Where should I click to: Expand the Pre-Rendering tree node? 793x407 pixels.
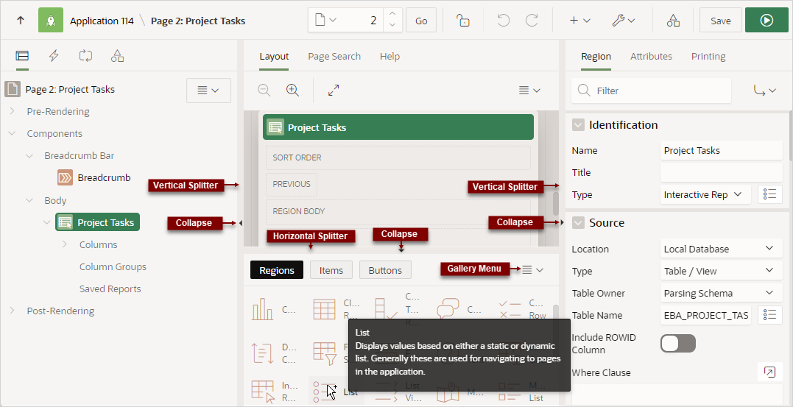[x=12, y=111]
